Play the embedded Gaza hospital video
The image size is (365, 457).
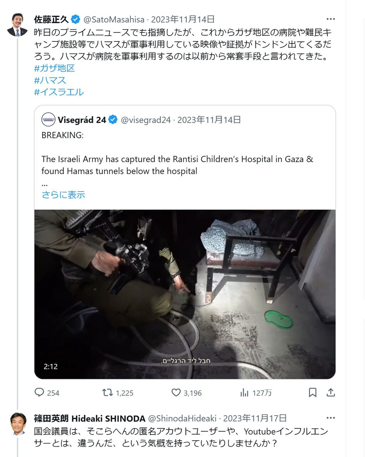[x=185, y=294]
